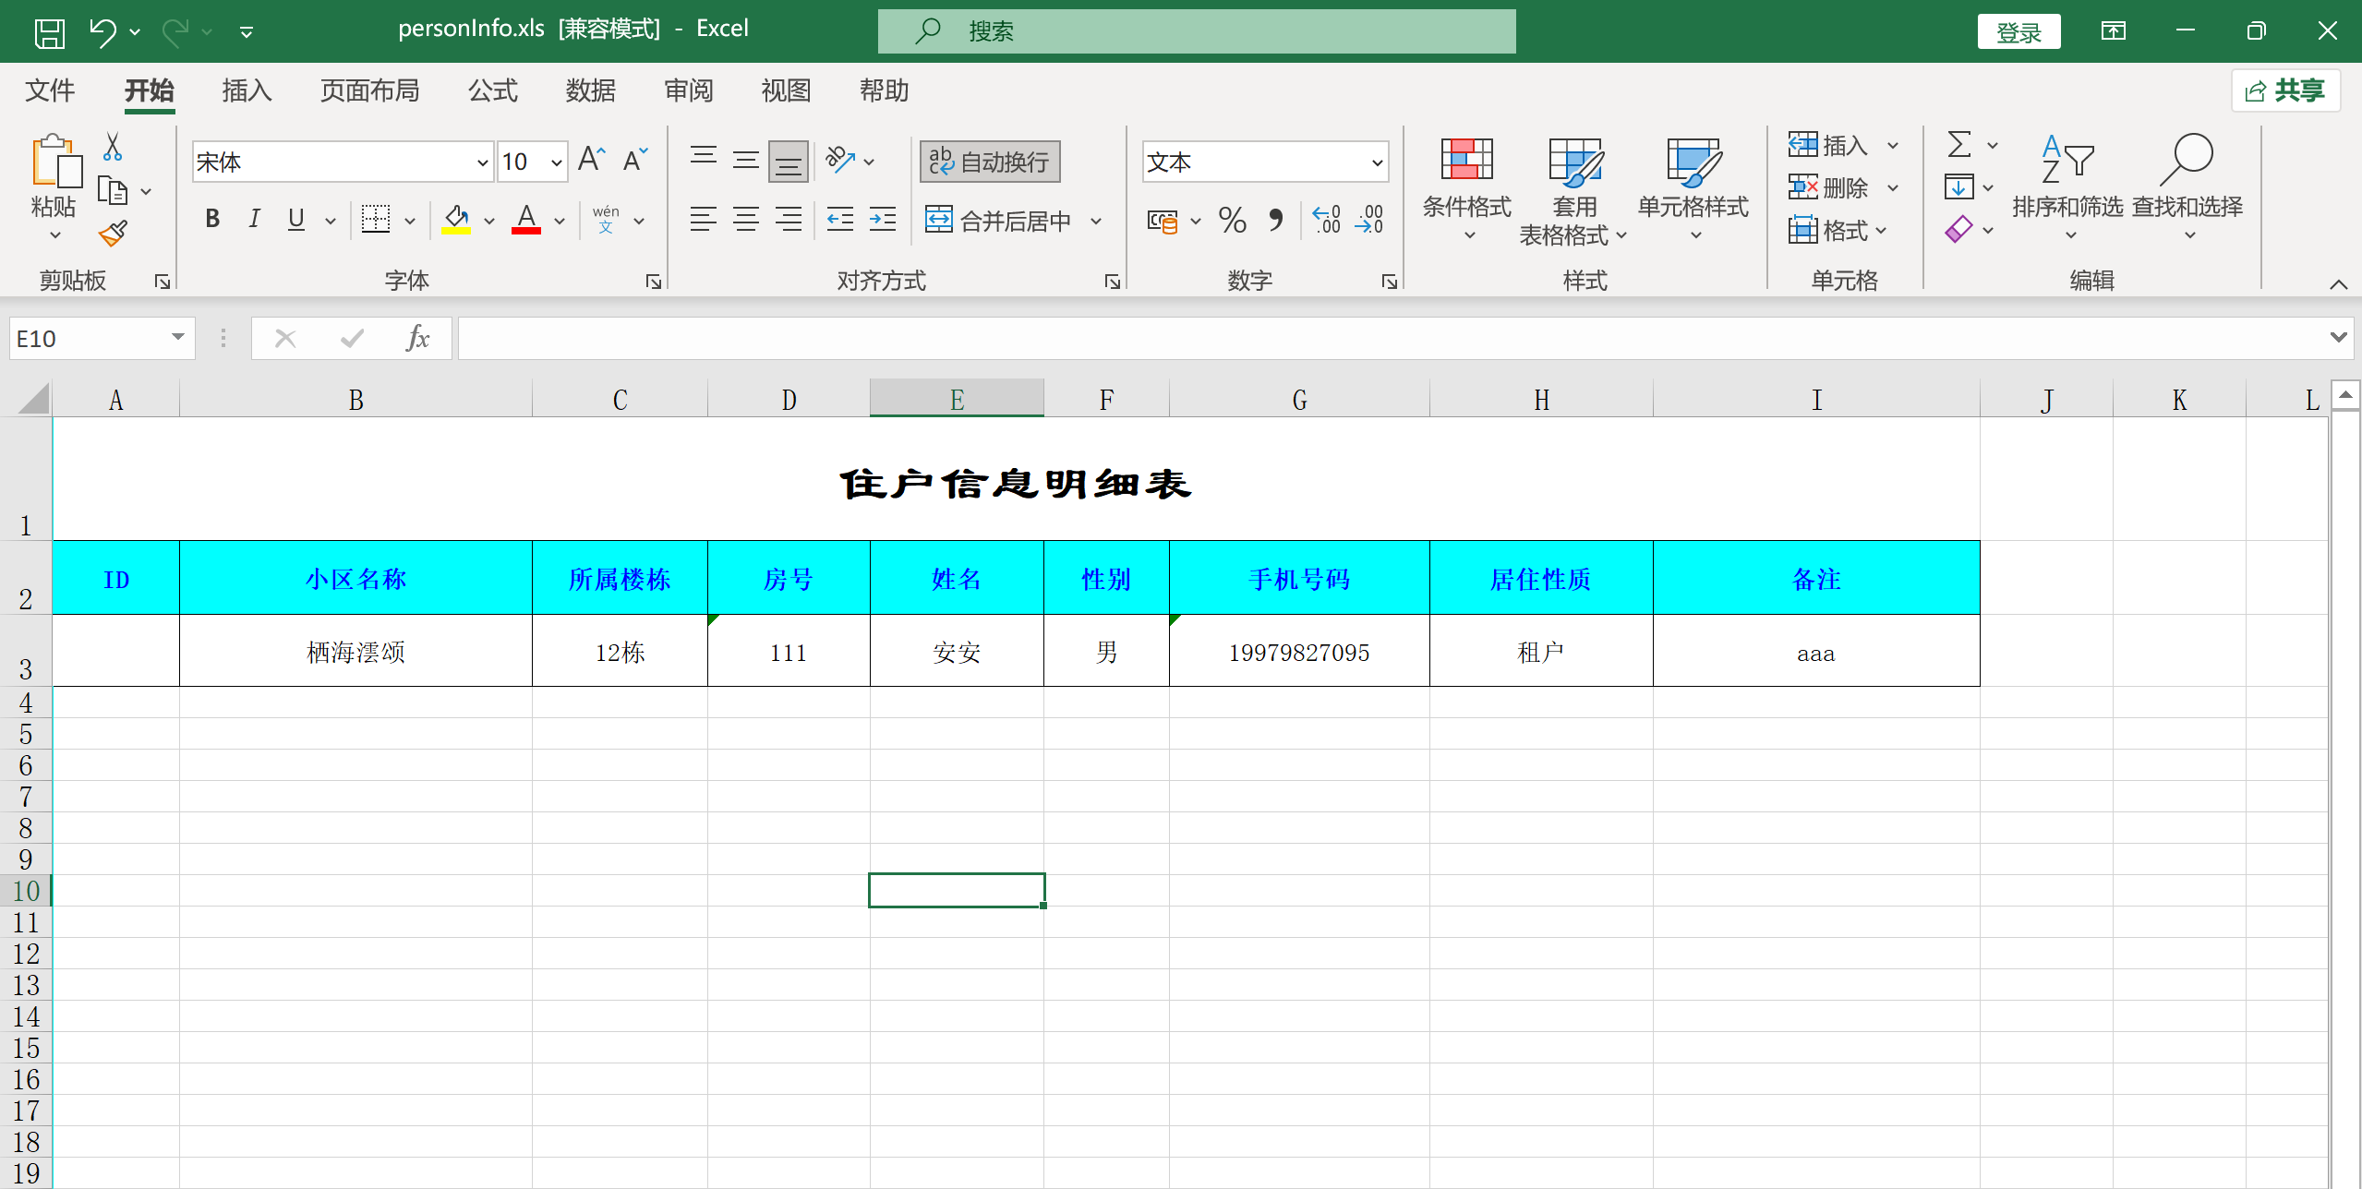Expand the number format dropdown 文本
The width and height of the screenshot is (2362, 1189).
point(1377,163)
